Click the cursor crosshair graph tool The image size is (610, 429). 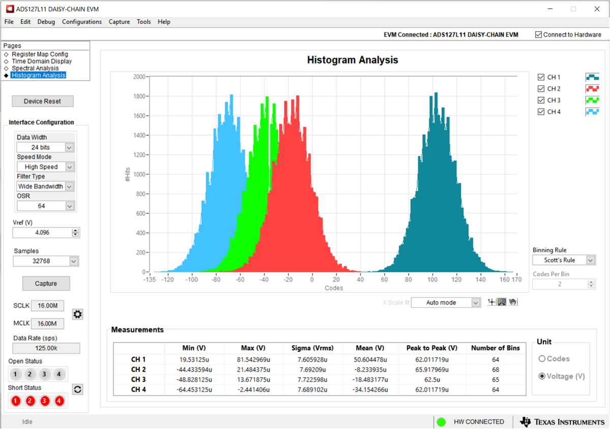point(492,302)
